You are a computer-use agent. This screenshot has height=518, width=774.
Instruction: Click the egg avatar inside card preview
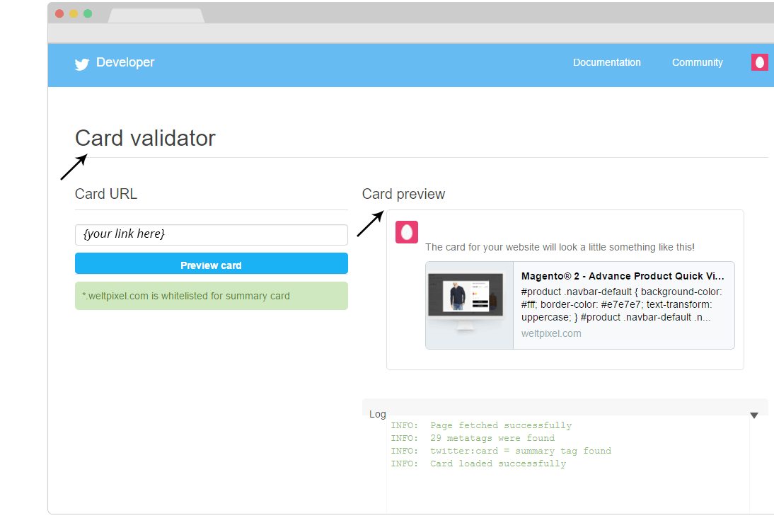[407, 232]
